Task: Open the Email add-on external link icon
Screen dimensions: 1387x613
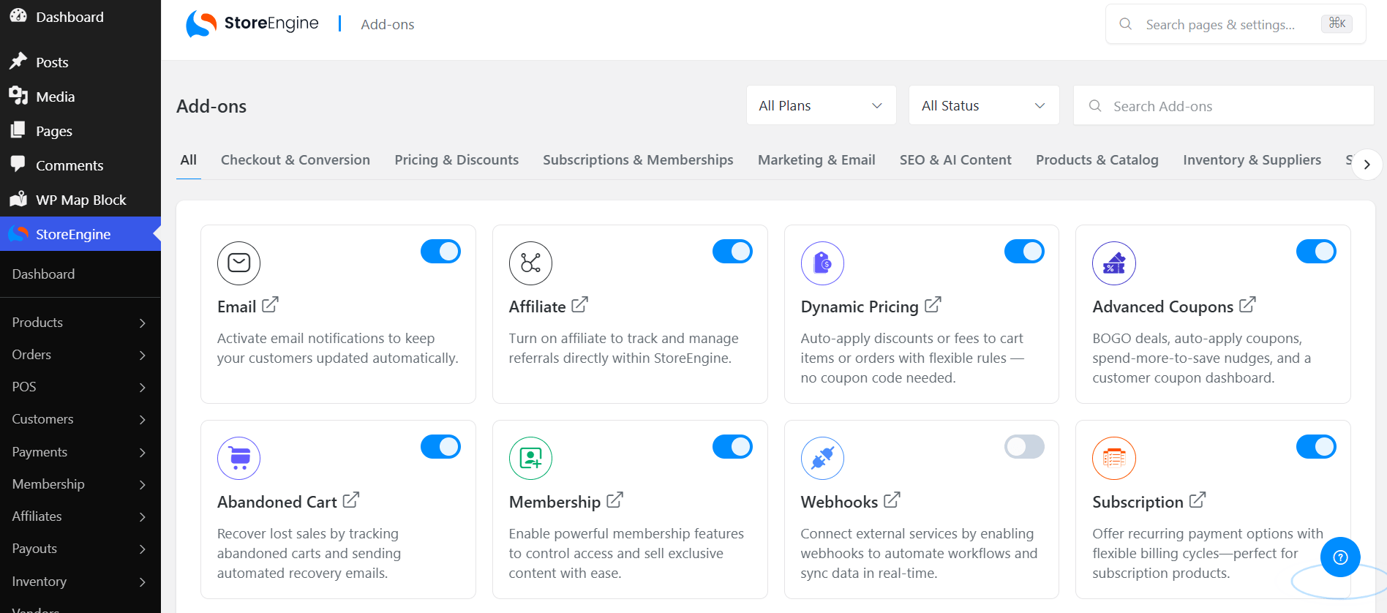Action: click(x=270, y=305)
